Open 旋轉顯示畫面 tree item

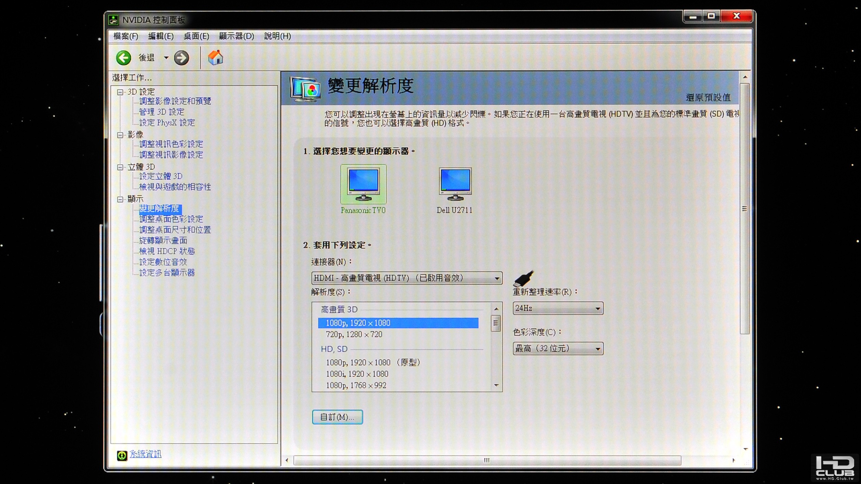tap(163, 240)
